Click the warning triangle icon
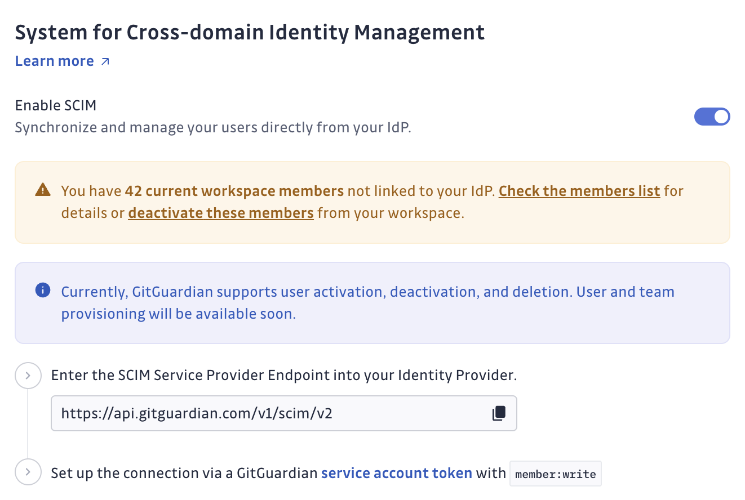The image size is (745, 500). pyautogui.click(x=42, y=190)
